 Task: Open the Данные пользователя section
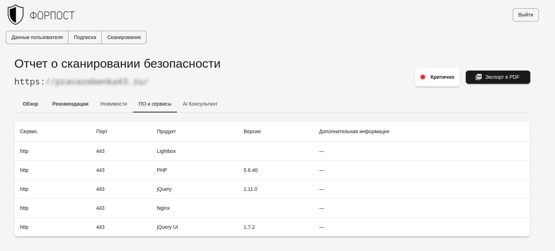click(37, 37)
